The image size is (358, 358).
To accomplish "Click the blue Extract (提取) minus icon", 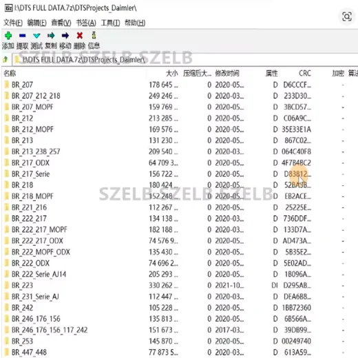I will pos(23,36).
